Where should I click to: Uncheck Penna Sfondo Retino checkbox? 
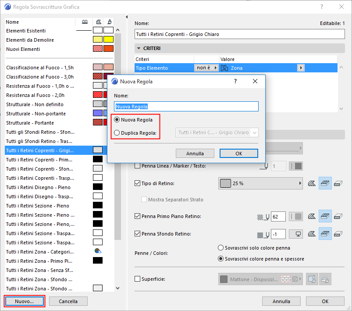tap(137, 234)
